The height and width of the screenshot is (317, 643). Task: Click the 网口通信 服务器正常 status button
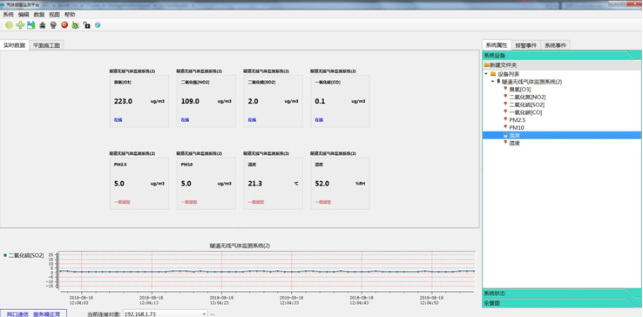33,314
